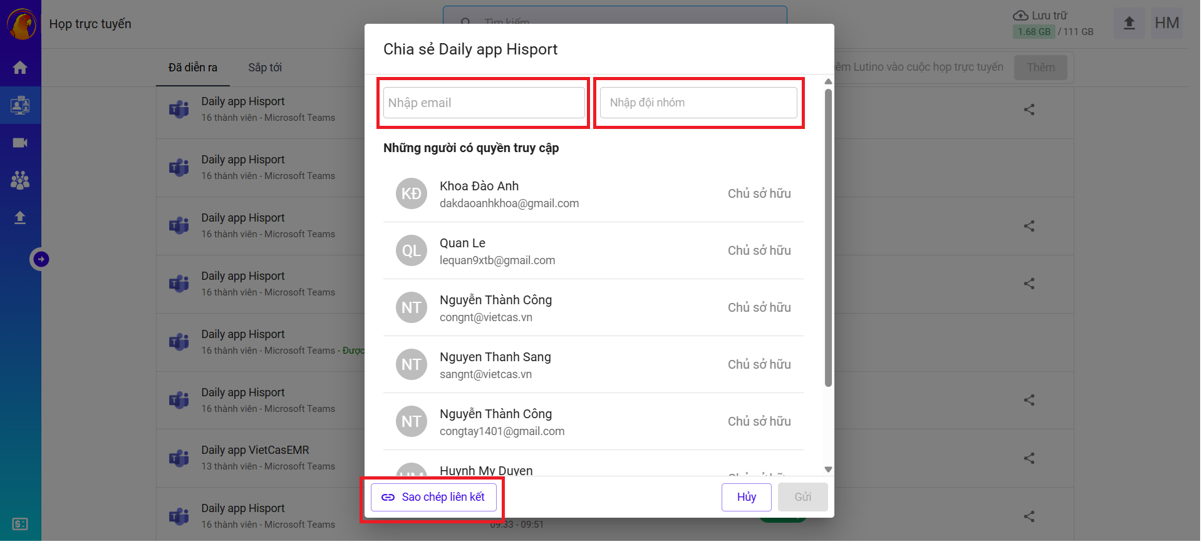1202x544 pixels.
Task: Select the online meetings sidebar icon
Action: [x=20, y=105]
